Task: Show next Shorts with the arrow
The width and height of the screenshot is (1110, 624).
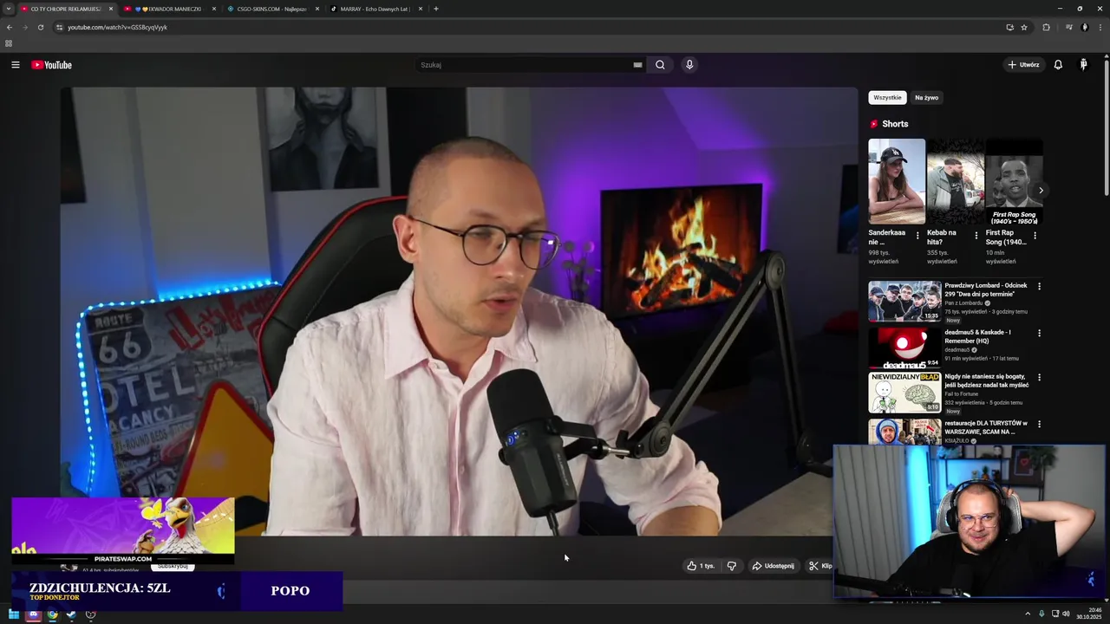Action: pyautogui.click(x=1041, y=191)
